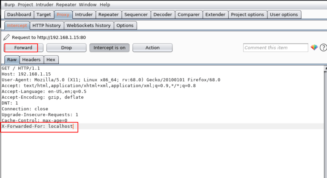Select the HTTP history sub-tab

pyautogui.click(x=46, y=26)
